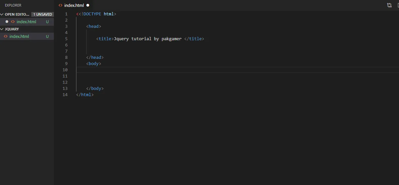Viewport: 399px width, 185px height.
Task: Place cursor on the empty highlighted line 10
Action: point(237,70)
